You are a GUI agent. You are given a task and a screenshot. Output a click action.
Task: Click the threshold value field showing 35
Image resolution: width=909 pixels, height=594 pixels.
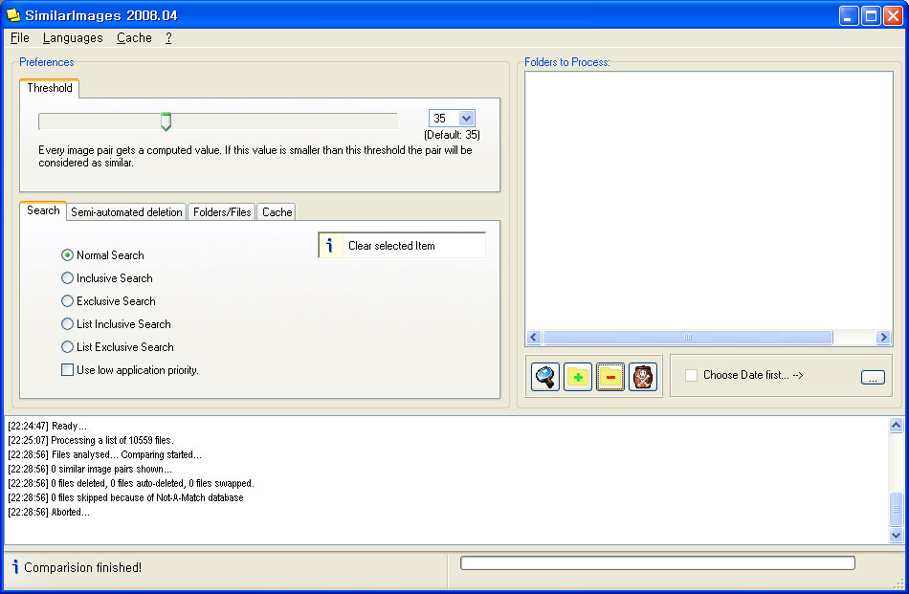click(444, 119)
